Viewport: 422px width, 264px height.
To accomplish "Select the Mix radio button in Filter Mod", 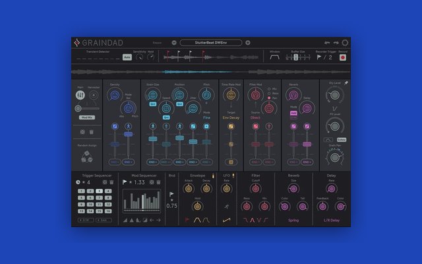I will pos(269,89).
